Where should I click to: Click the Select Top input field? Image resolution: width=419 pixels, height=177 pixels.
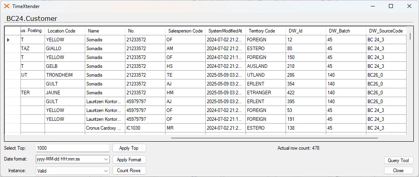pyautogui.click(x=73, y=148)
